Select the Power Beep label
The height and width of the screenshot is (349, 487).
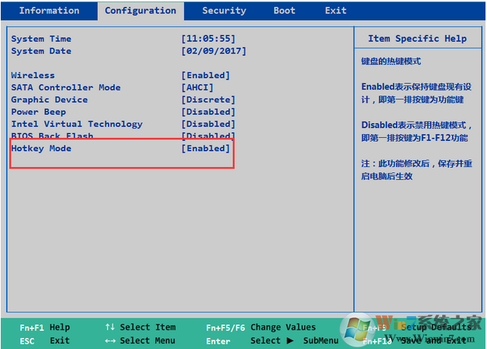(39, 112)
